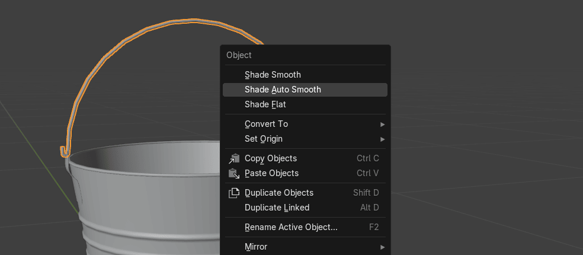Click the Copy Objects icon

click(234, 158)
